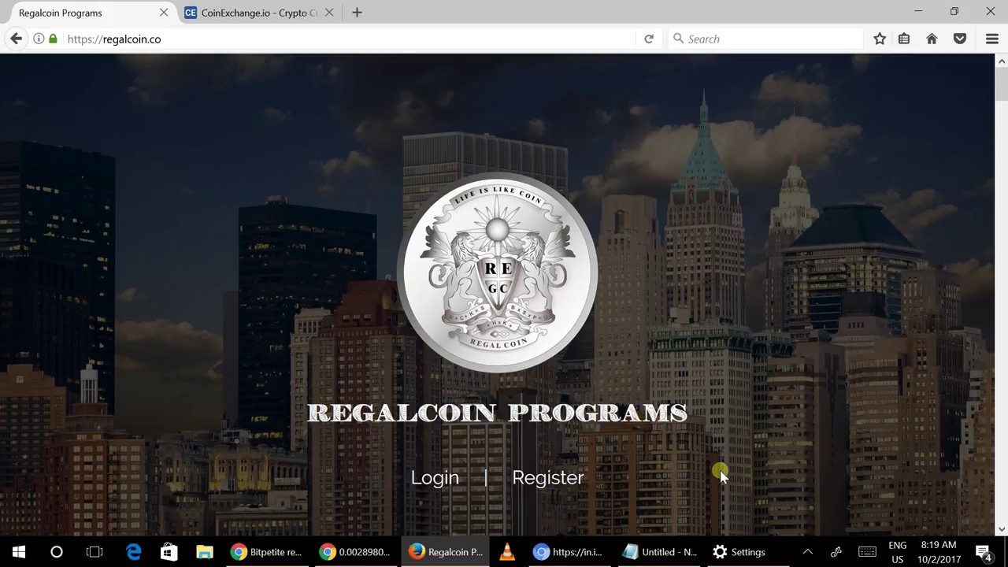Open the Login link
Screen dimensions: 1008x567
[435, 477]
